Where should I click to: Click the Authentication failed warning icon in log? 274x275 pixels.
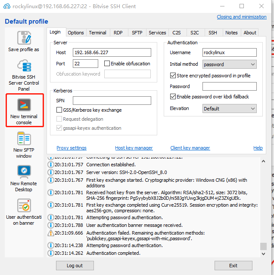pyautogui.click(x=51, y=233)
